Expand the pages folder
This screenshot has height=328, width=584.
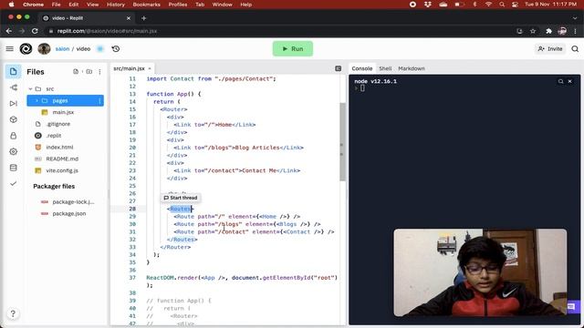point(36,100)
